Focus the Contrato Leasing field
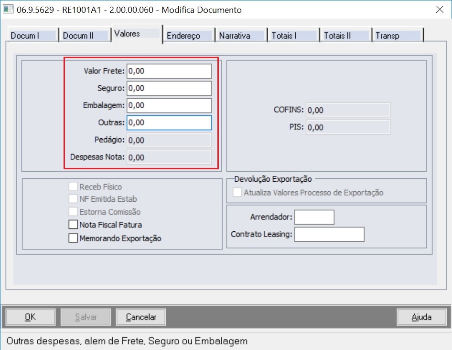452x350 pixels. tap(329, 235)
